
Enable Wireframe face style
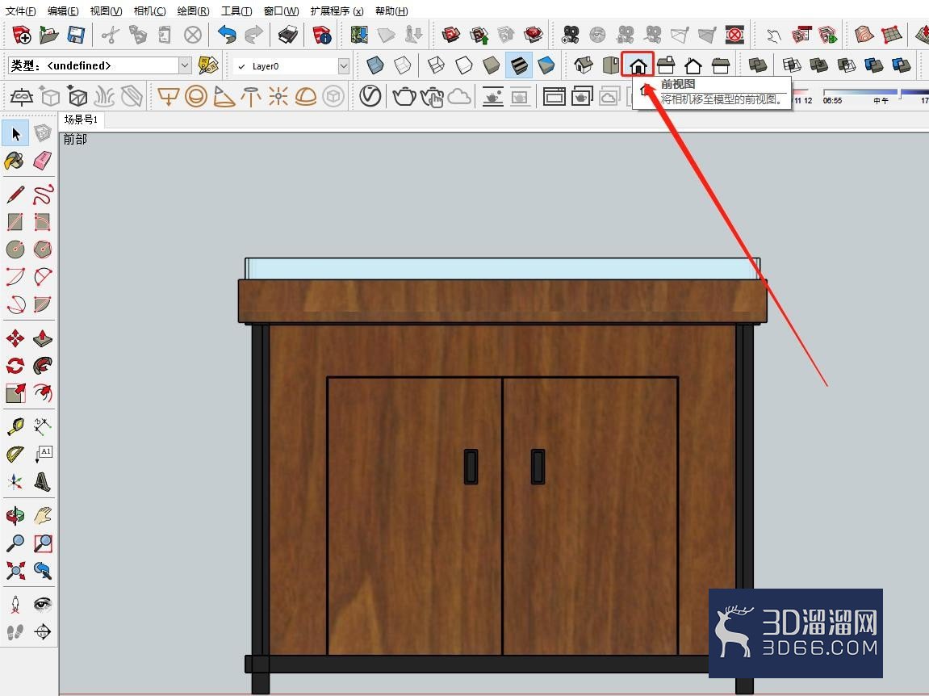(x=436, y=65)
